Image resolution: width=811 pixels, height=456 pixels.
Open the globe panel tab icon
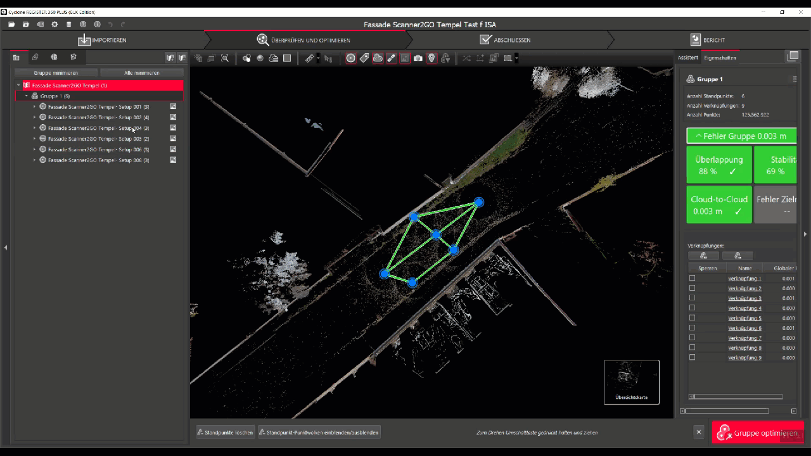(x=54, y=58)
